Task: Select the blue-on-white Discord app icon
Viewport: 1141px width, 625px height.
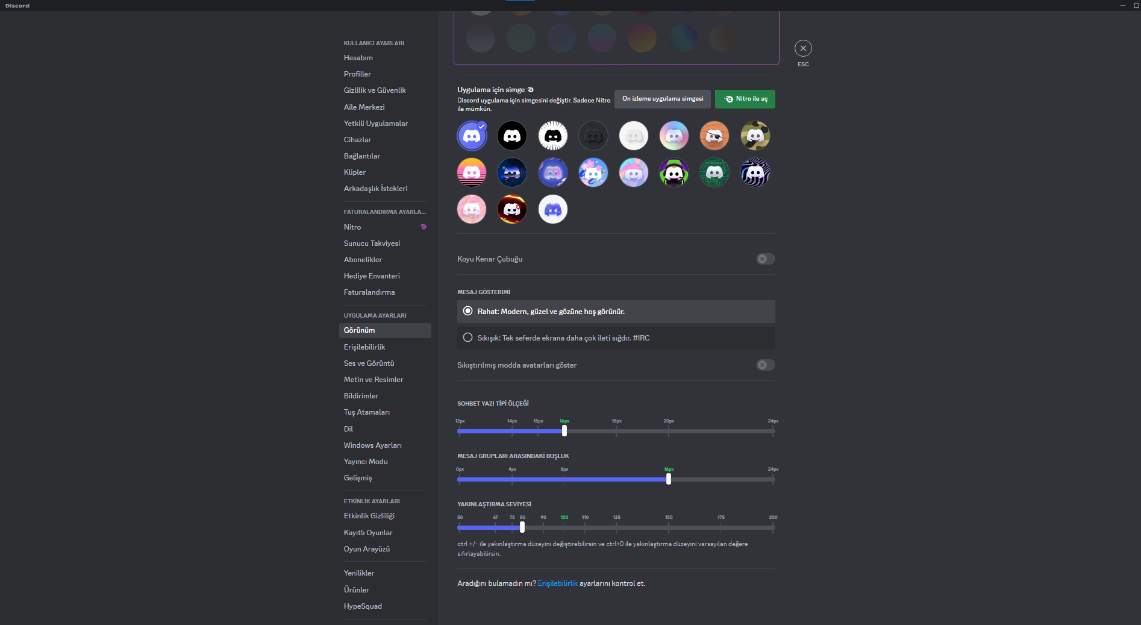Action: coord(553,210)
